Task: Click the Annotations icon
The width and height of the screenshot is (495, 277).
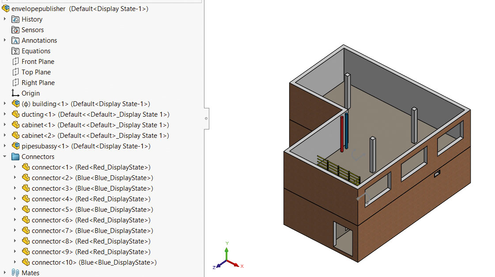Action: tap(15, 41)
